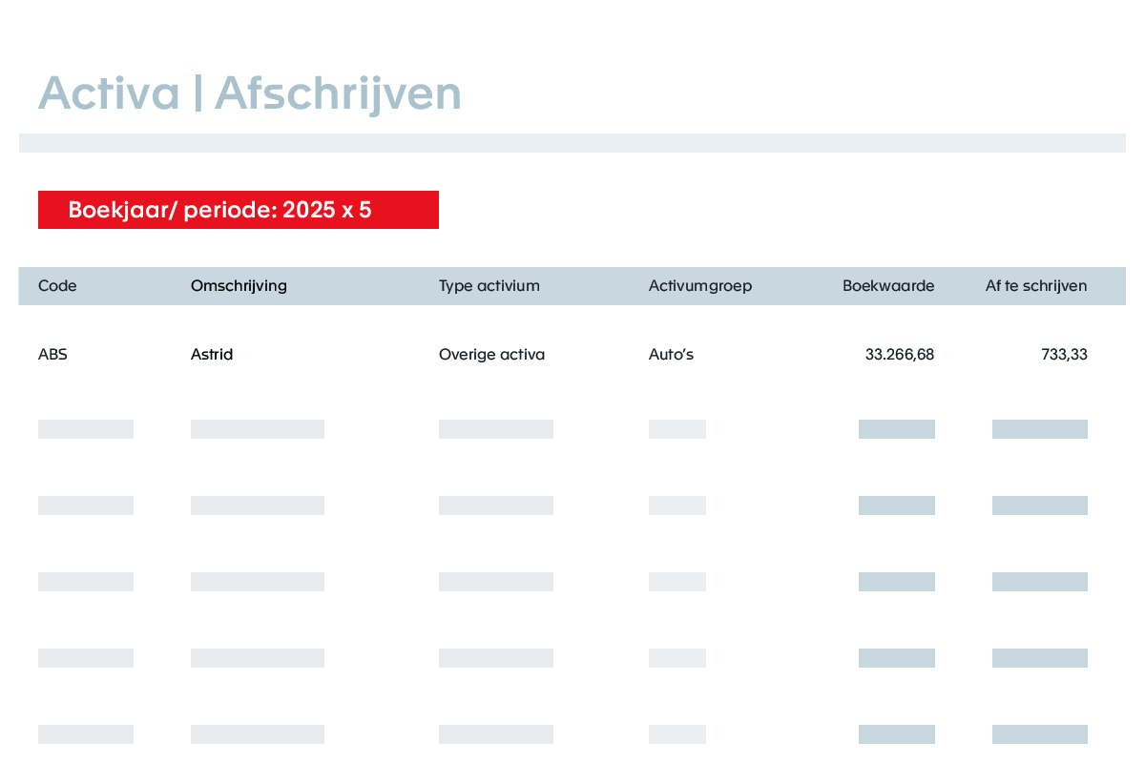
Task: Select the placeholder cell directly below Overige activa
Action: point(496,429)
